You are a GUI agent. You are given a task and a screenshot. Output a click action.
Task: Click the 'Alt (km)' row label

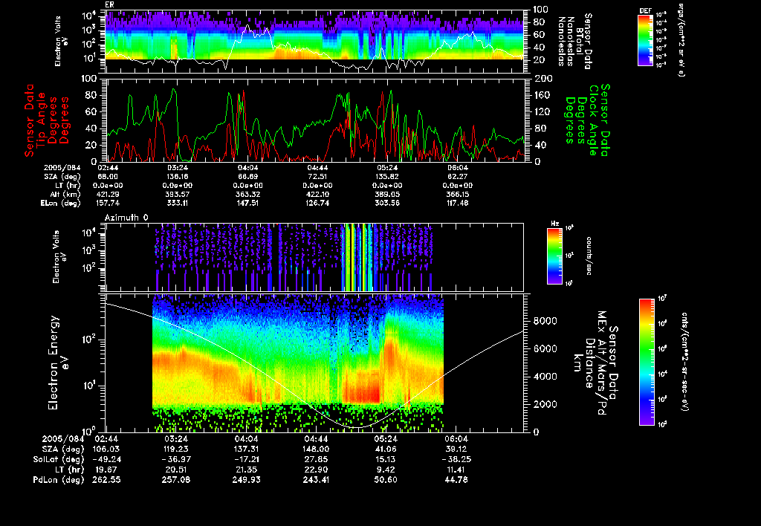click(x=65, y=195)
